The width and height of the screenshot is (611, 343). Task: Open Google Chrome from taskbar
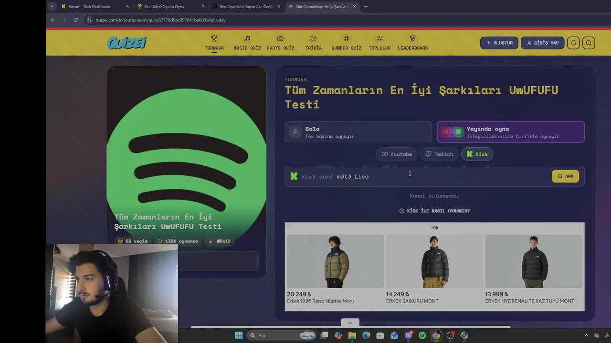[x=436, y=335]
